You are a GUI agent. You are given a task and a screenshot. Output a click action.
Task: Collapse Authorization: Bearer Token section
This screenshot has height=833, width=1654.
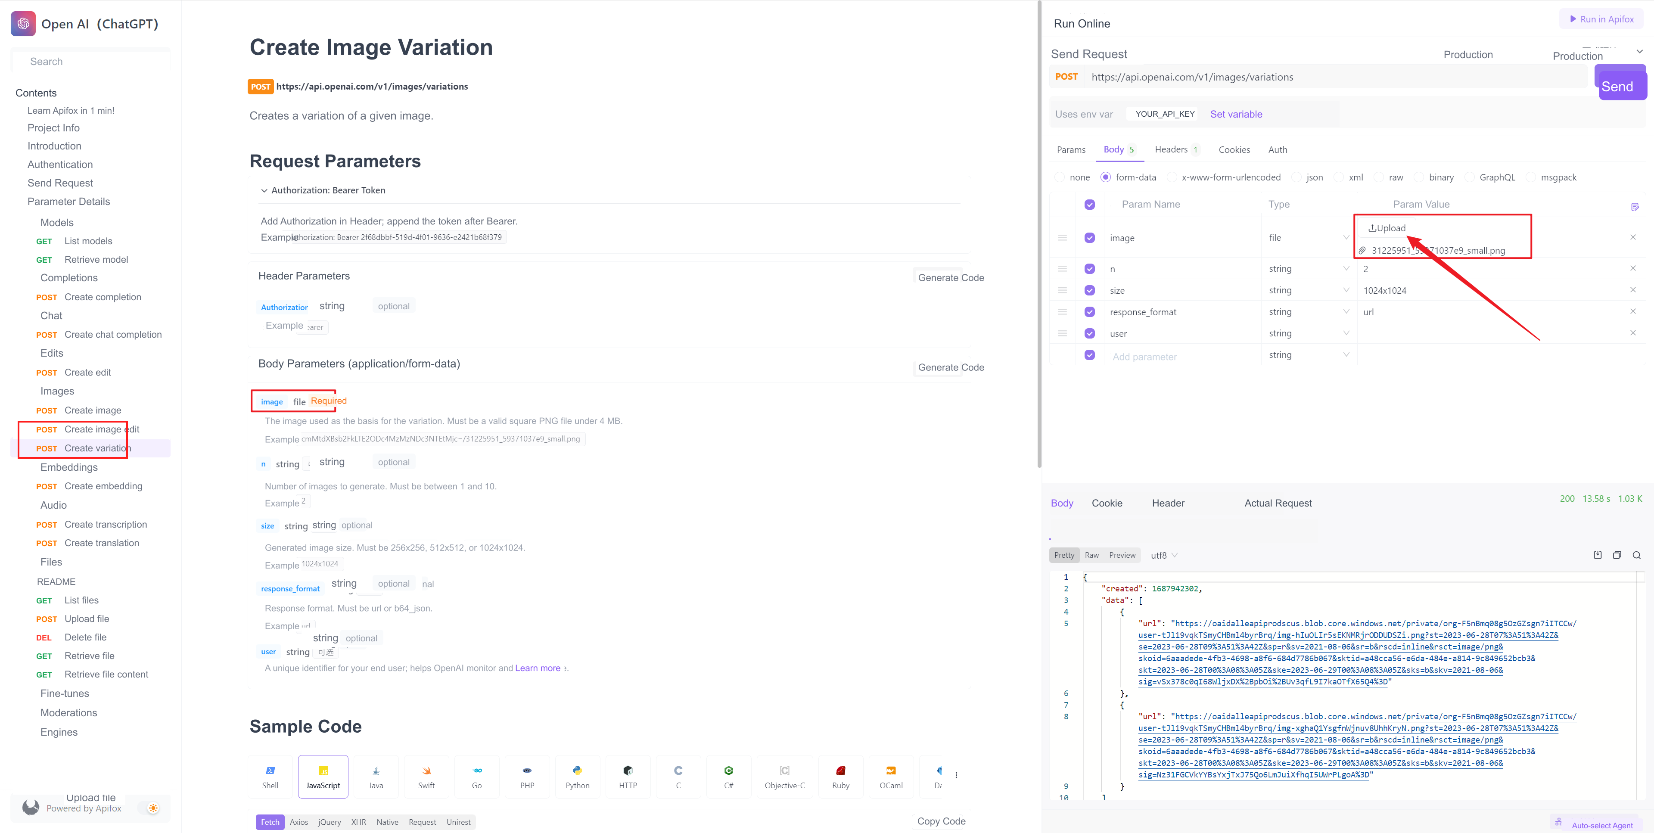[264, 191]
